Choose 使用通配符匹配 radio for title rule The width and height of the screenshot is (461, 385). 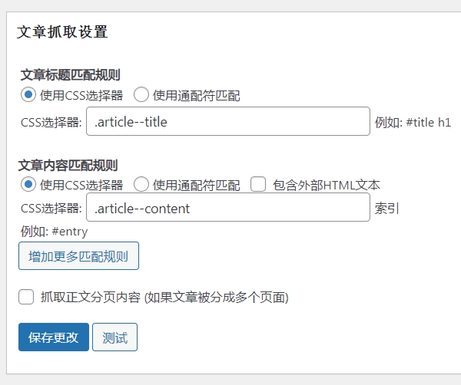click(x=141, y=95)
